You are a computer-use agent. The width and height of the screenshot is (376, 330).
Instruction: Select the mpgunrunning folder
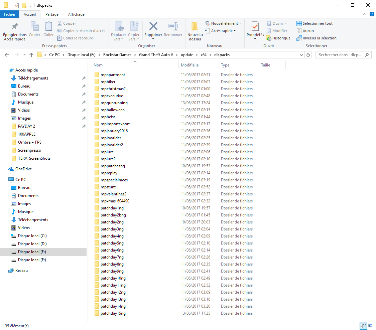tap(114, 103)
